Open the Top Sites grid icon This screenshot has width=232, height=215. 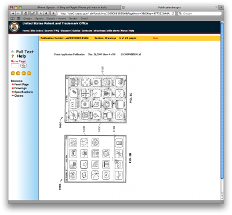coord(19,19)
